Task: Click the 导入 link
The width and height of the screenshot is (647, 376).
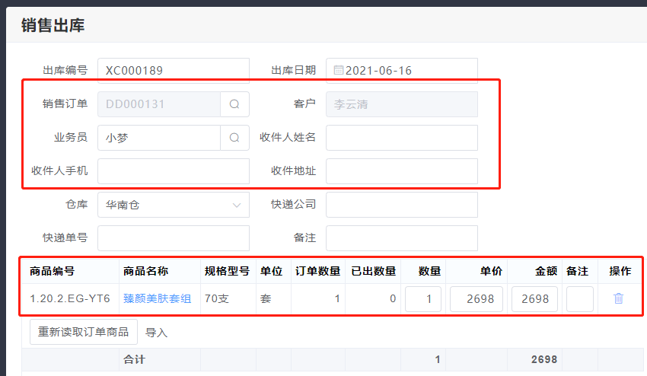Action: 156,333
